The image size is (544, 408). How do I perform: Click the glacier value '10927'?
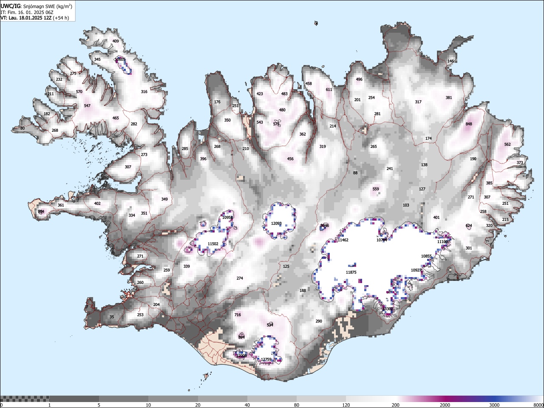click(x=416, y=270)
